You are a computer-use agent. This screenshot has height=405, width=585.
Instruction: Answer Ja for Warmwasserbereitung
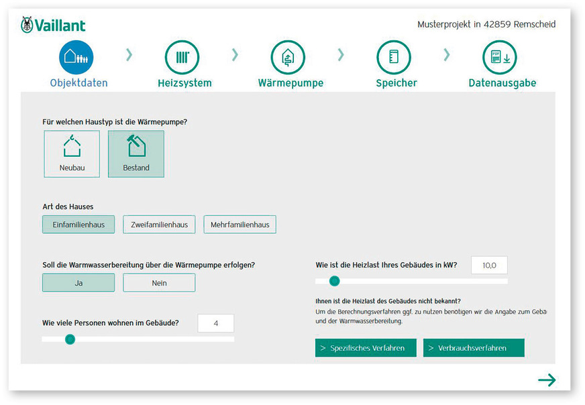click(x=78, y=283)
